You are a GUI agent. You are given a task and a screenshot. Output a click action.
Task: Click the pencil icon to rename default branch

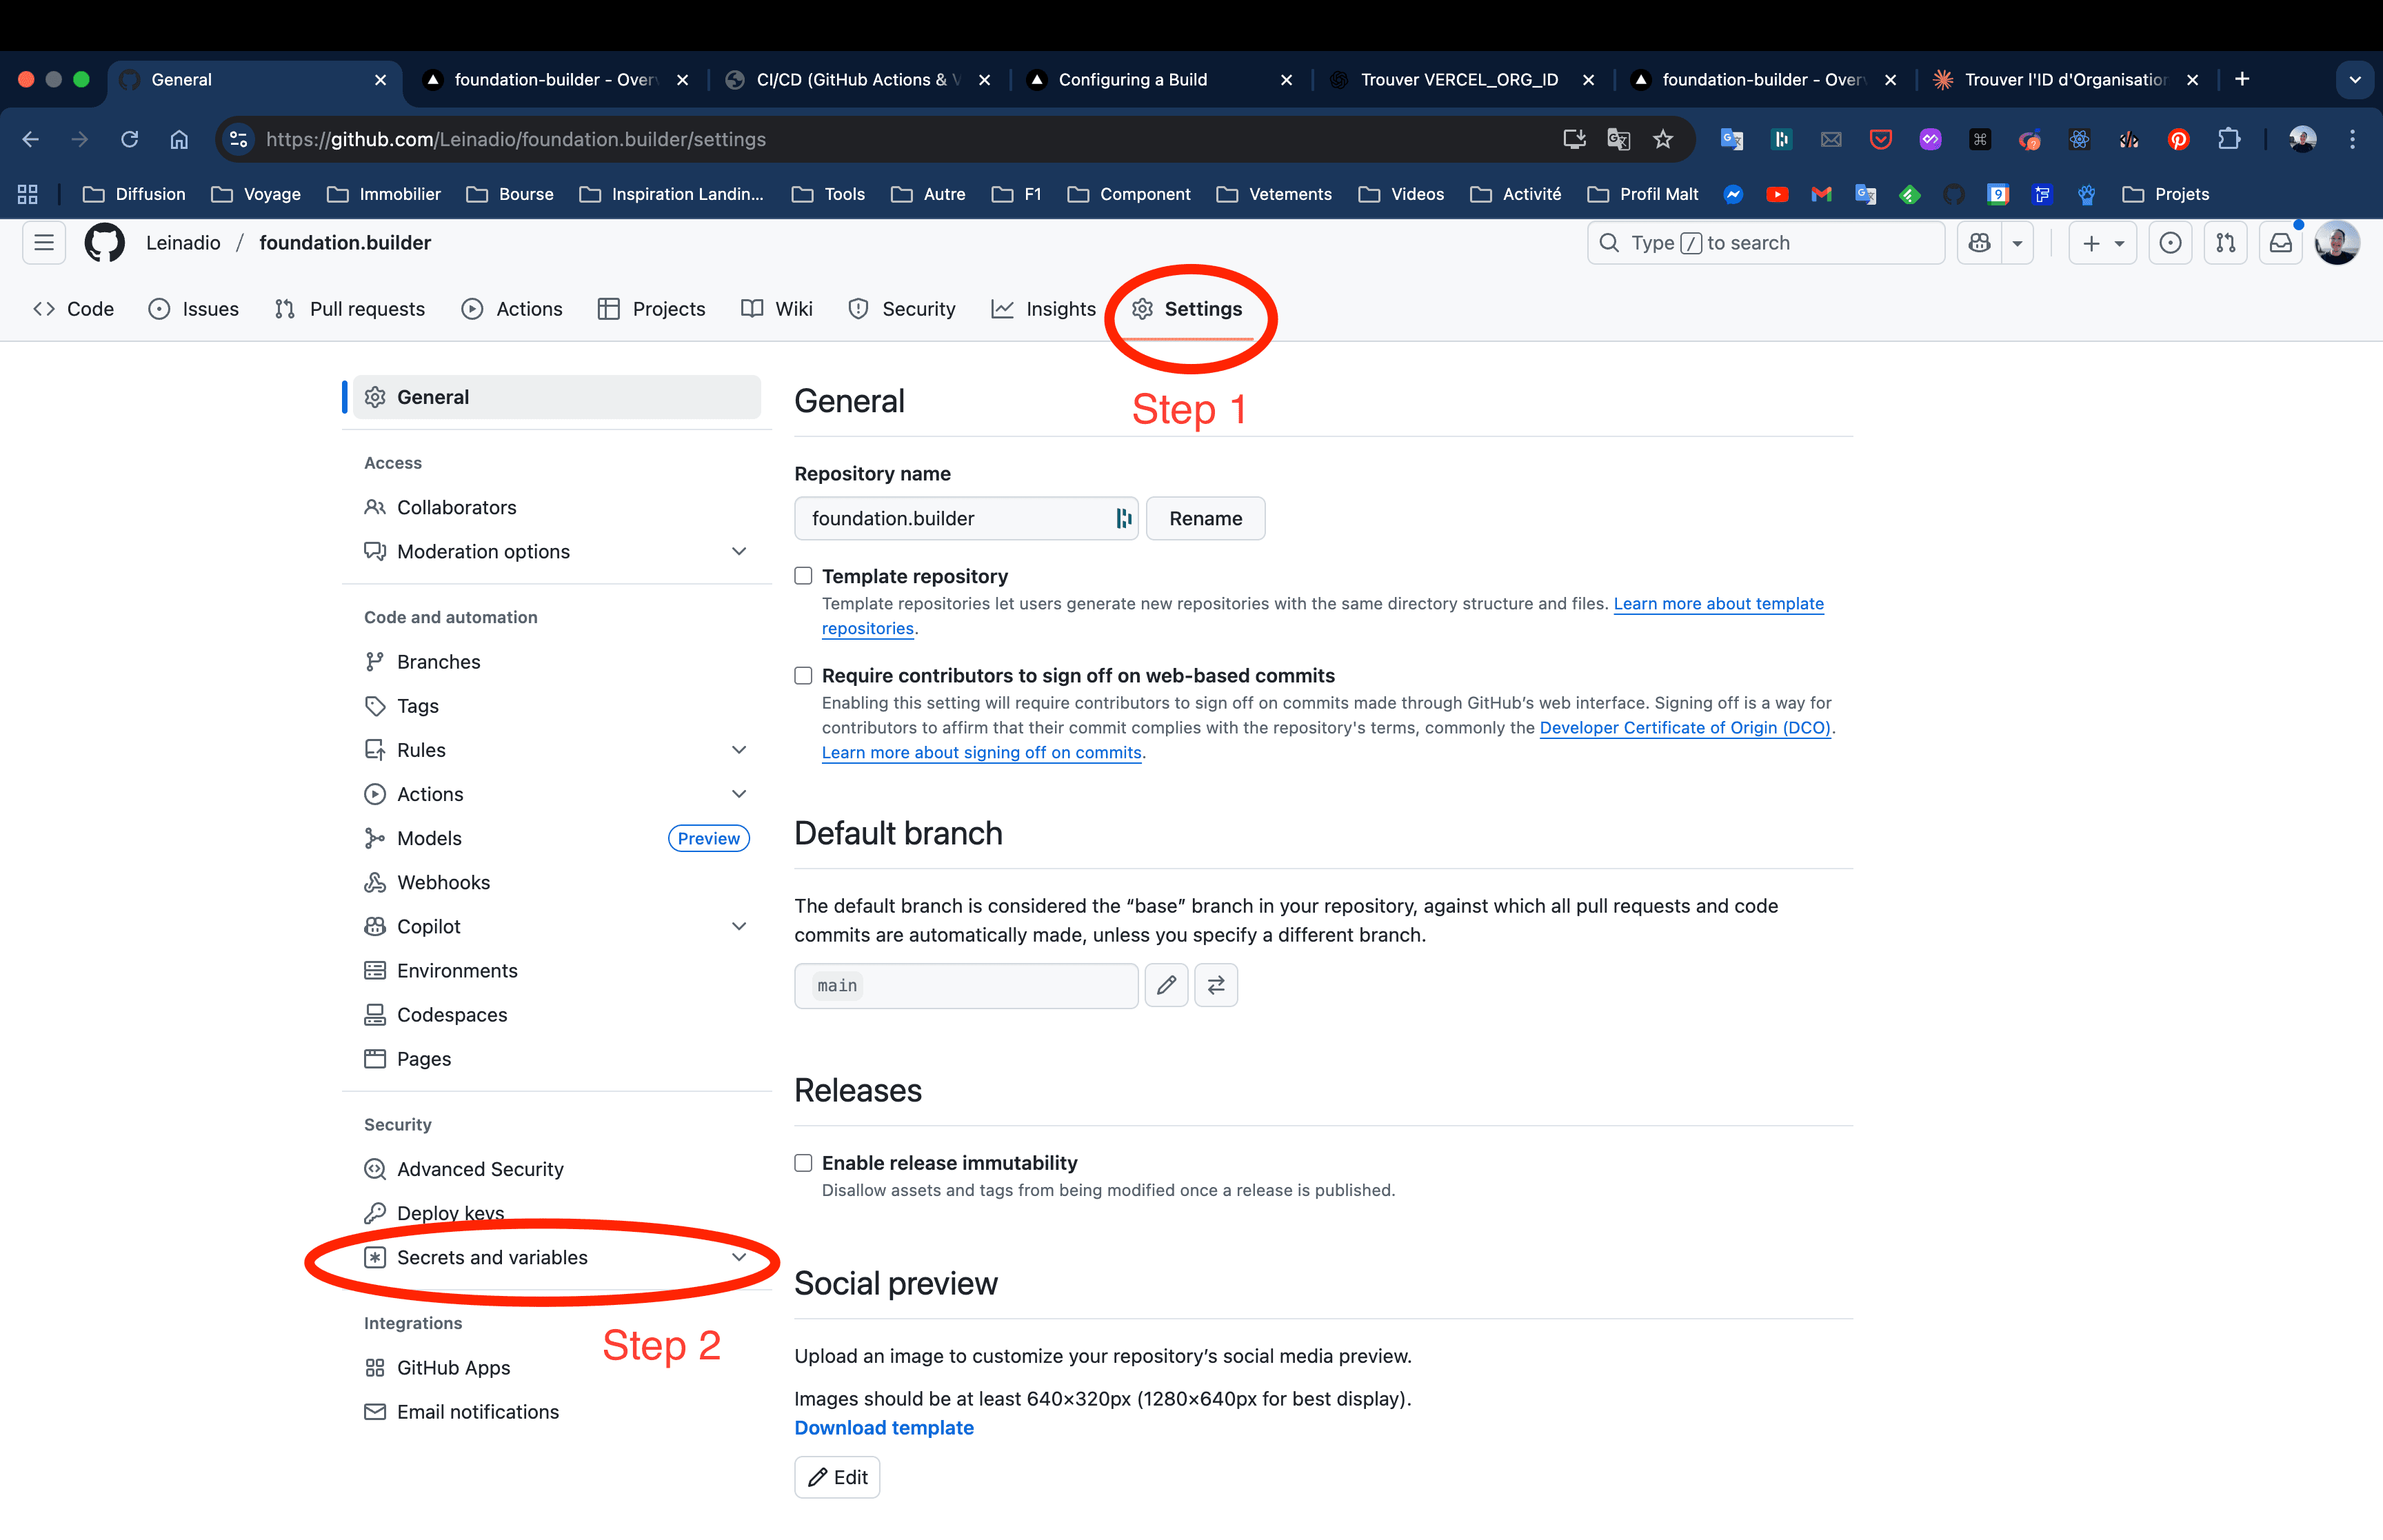tap(1166, 985)
